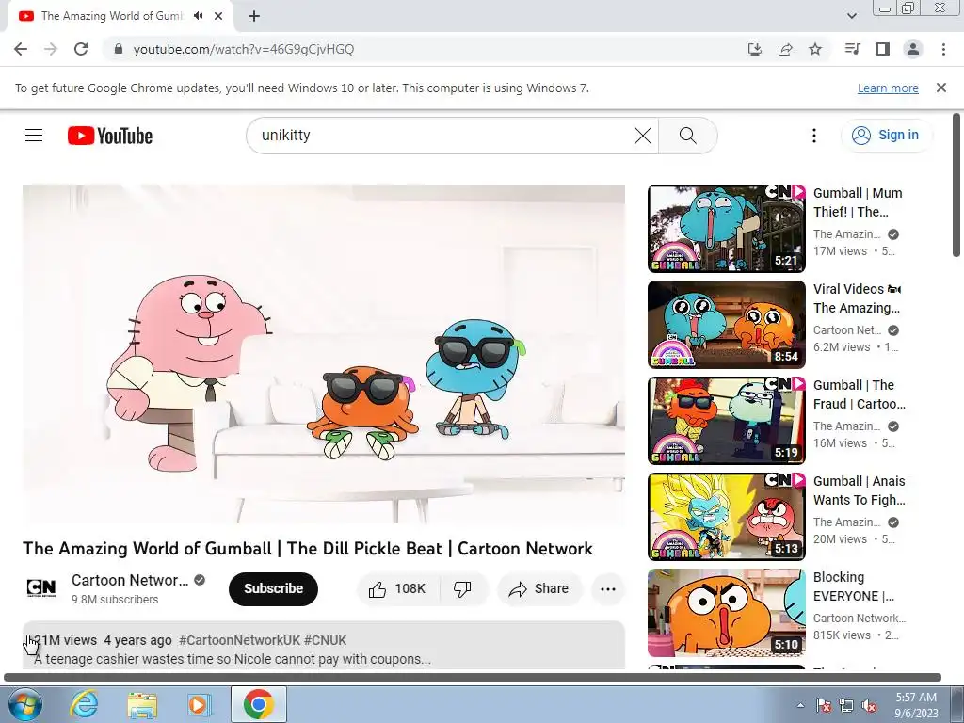Click the video player area
The width and height of the screenshot is (964, 723).
point(324,354)
